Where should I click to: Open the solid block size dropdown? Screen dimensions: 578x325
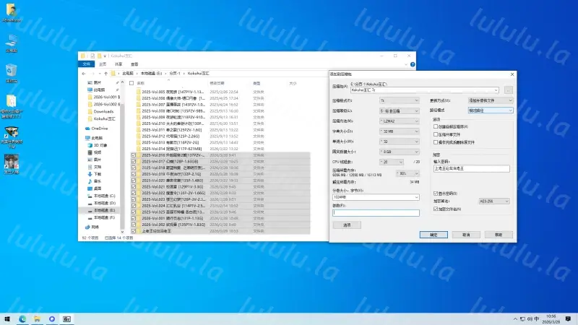400,152
